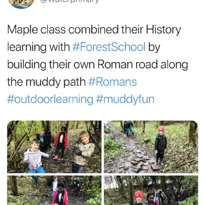Follow the #Romans hashtag link

(x=113, y=82)
